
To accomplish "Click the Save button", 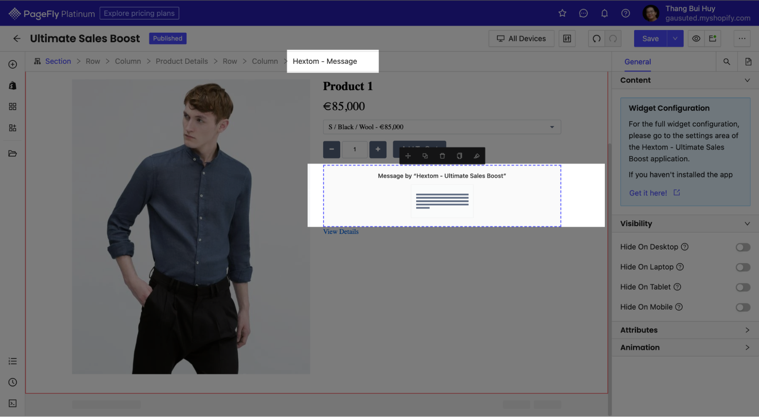I will coord(650,38).
